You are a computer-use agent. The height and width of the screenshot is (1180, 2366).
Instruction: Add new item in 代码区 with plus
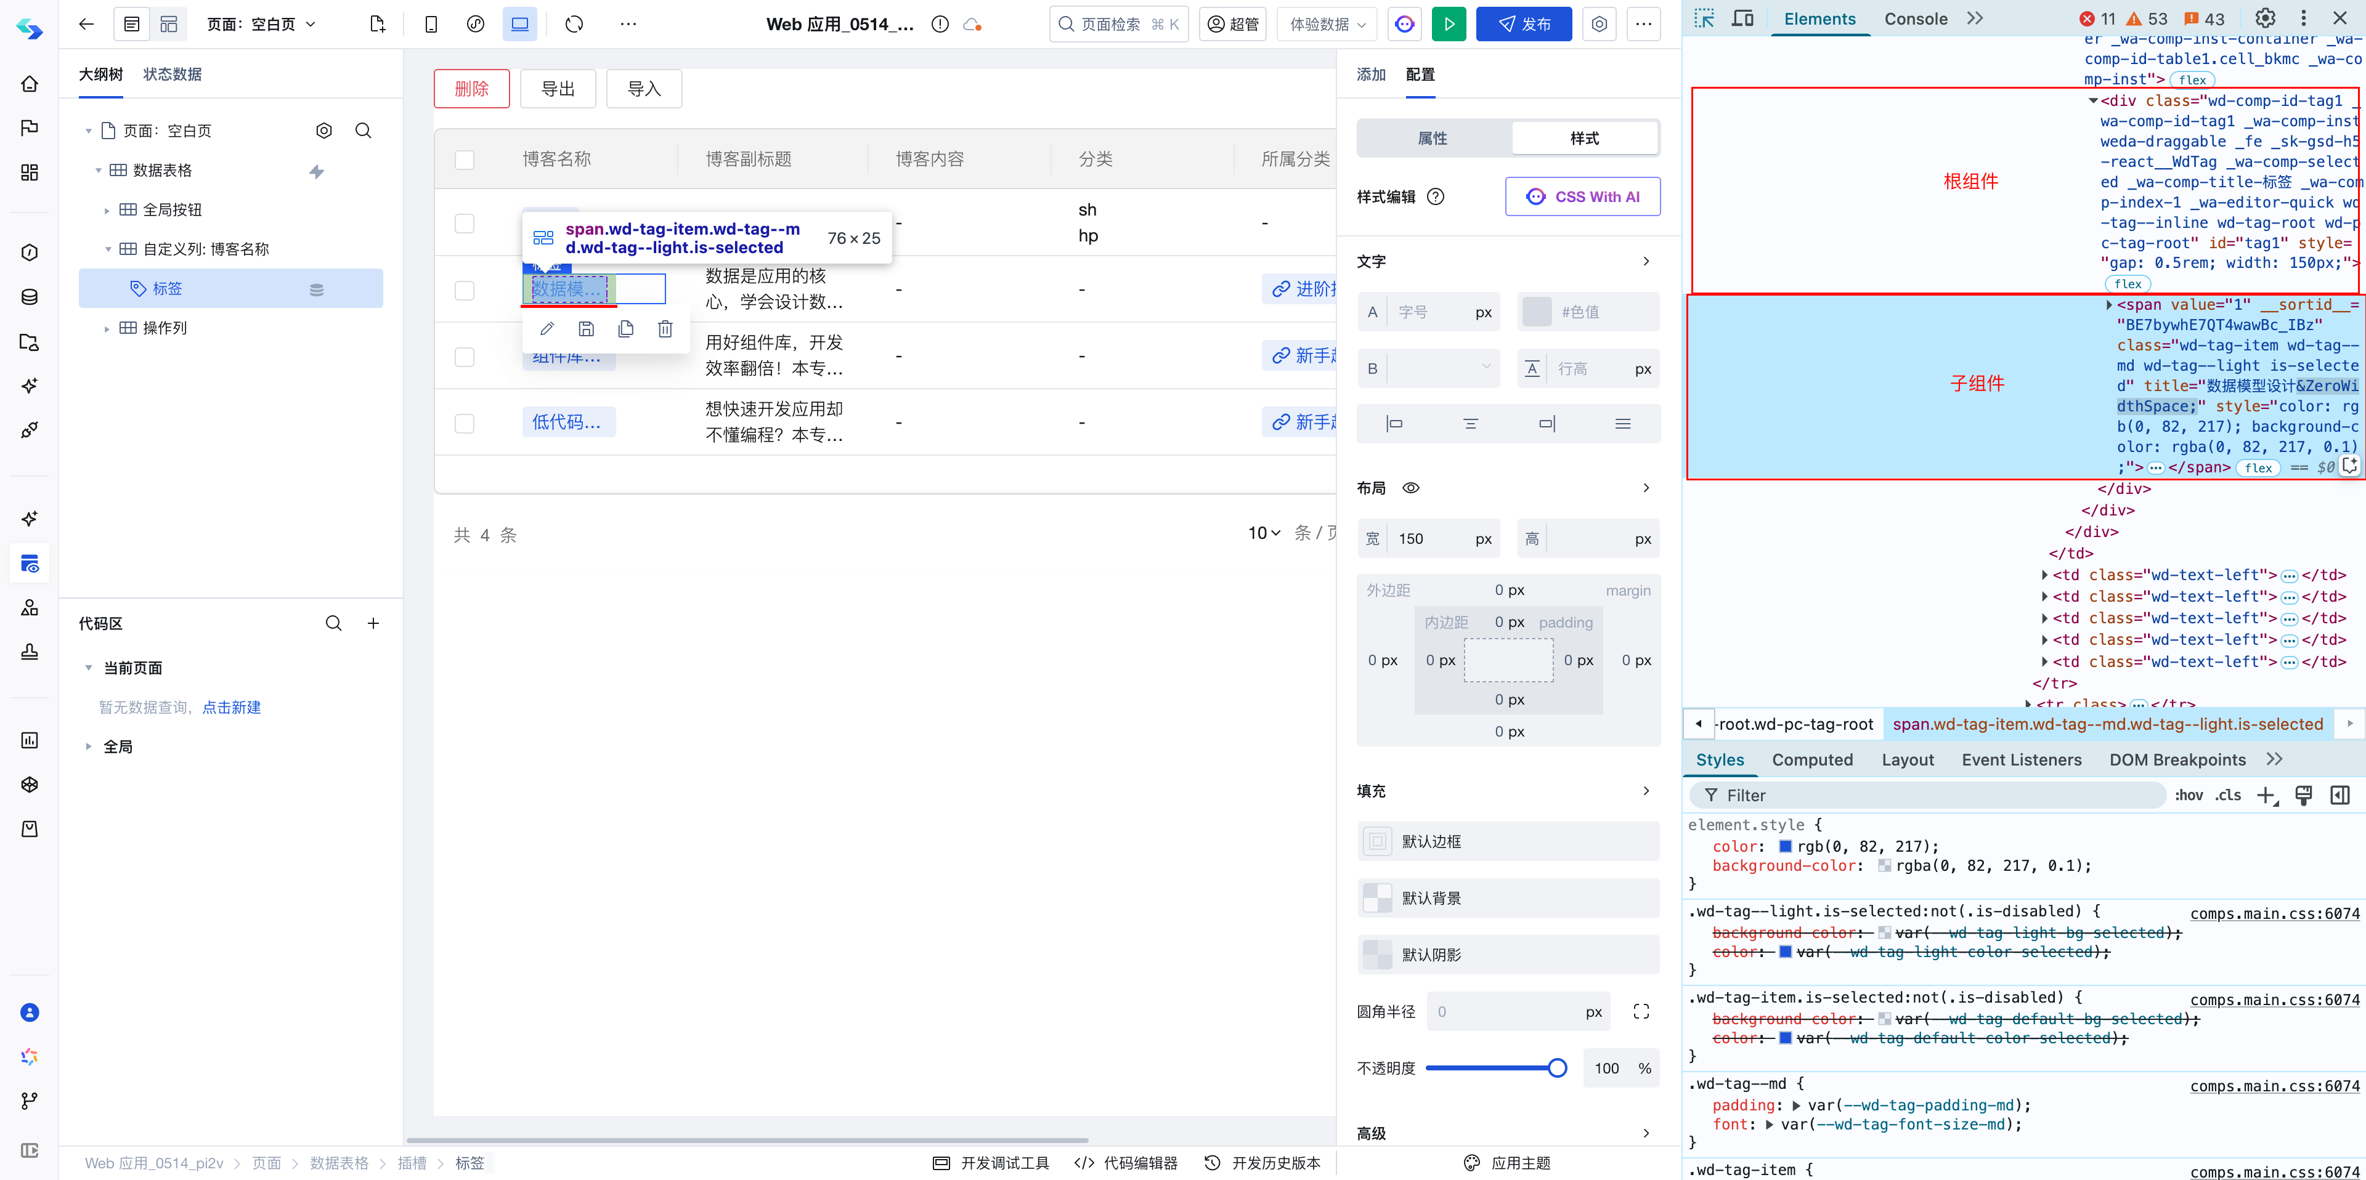click(x=374, y=623)
